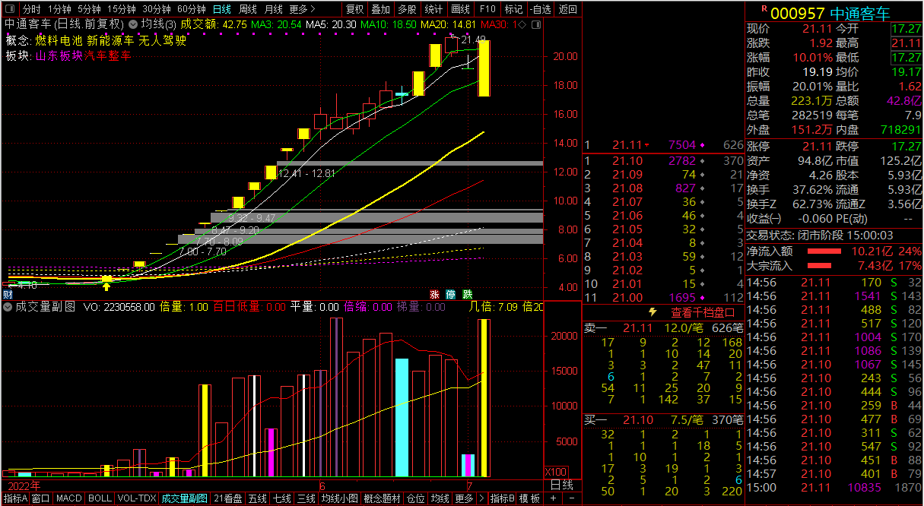
Task: Expand the 更多 timeframe options at top
Action: pos(303,9)
